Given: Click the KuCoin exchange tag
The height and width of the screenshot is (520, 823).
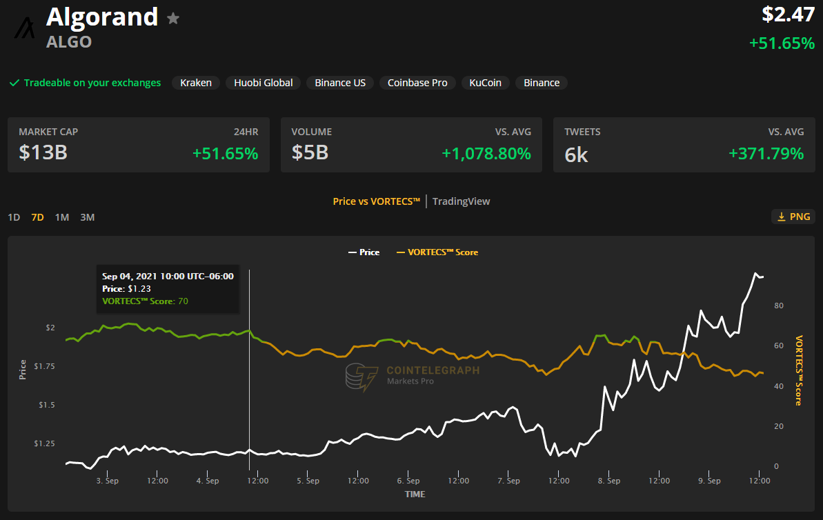Looking at the screenshot, I should [x=485, y=83].
